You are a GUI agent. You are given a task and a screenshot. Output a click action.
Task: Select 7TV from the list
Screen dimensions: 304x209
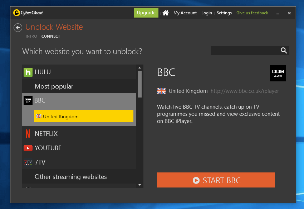tap(79, 162)
